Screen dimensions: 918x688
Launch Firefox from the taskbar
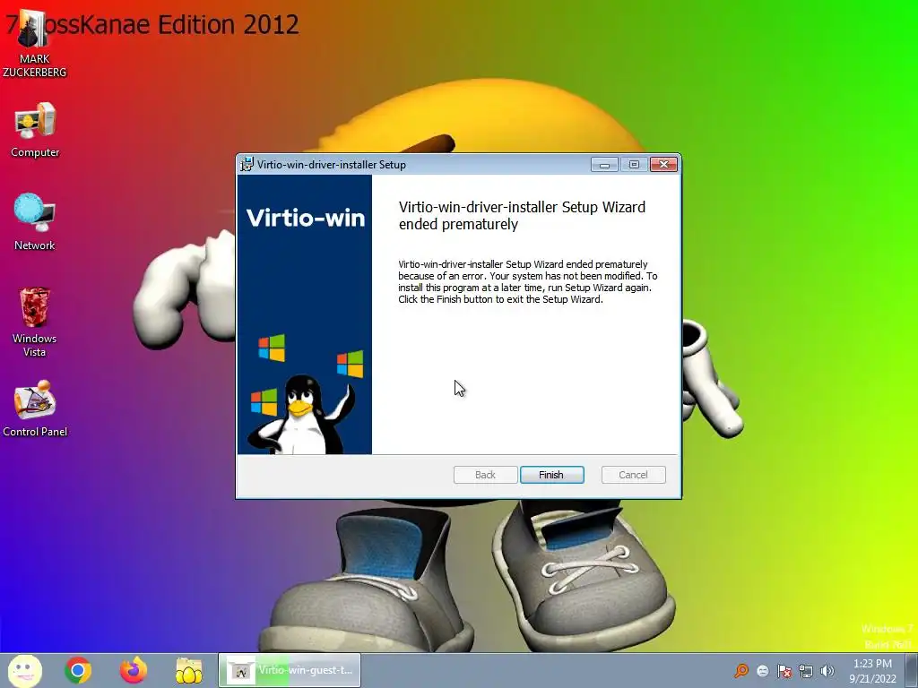point(133,670)
